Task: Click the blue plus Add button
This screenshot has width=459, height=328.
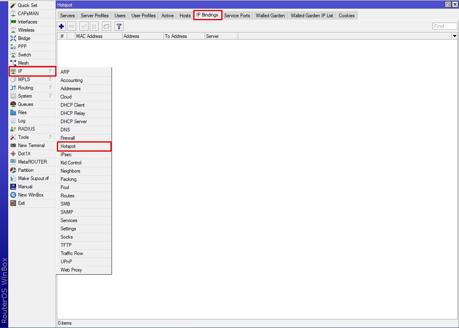Action: (x=61, y=26)
